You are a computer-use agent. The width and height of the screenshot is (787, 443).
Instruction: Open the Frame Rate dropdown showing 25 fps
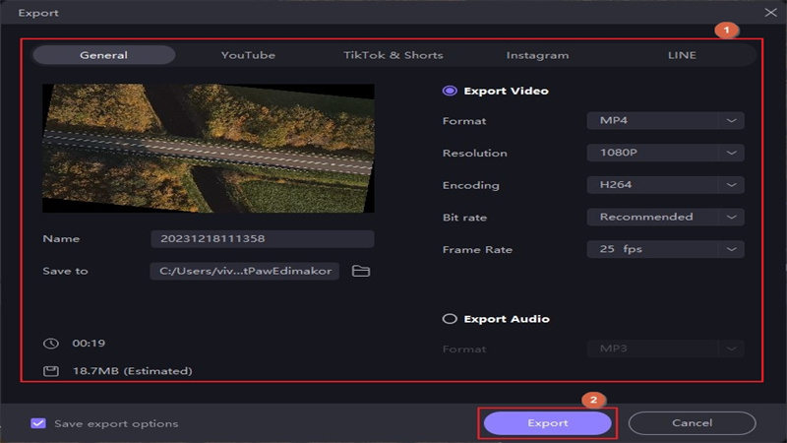click(665, 249)
